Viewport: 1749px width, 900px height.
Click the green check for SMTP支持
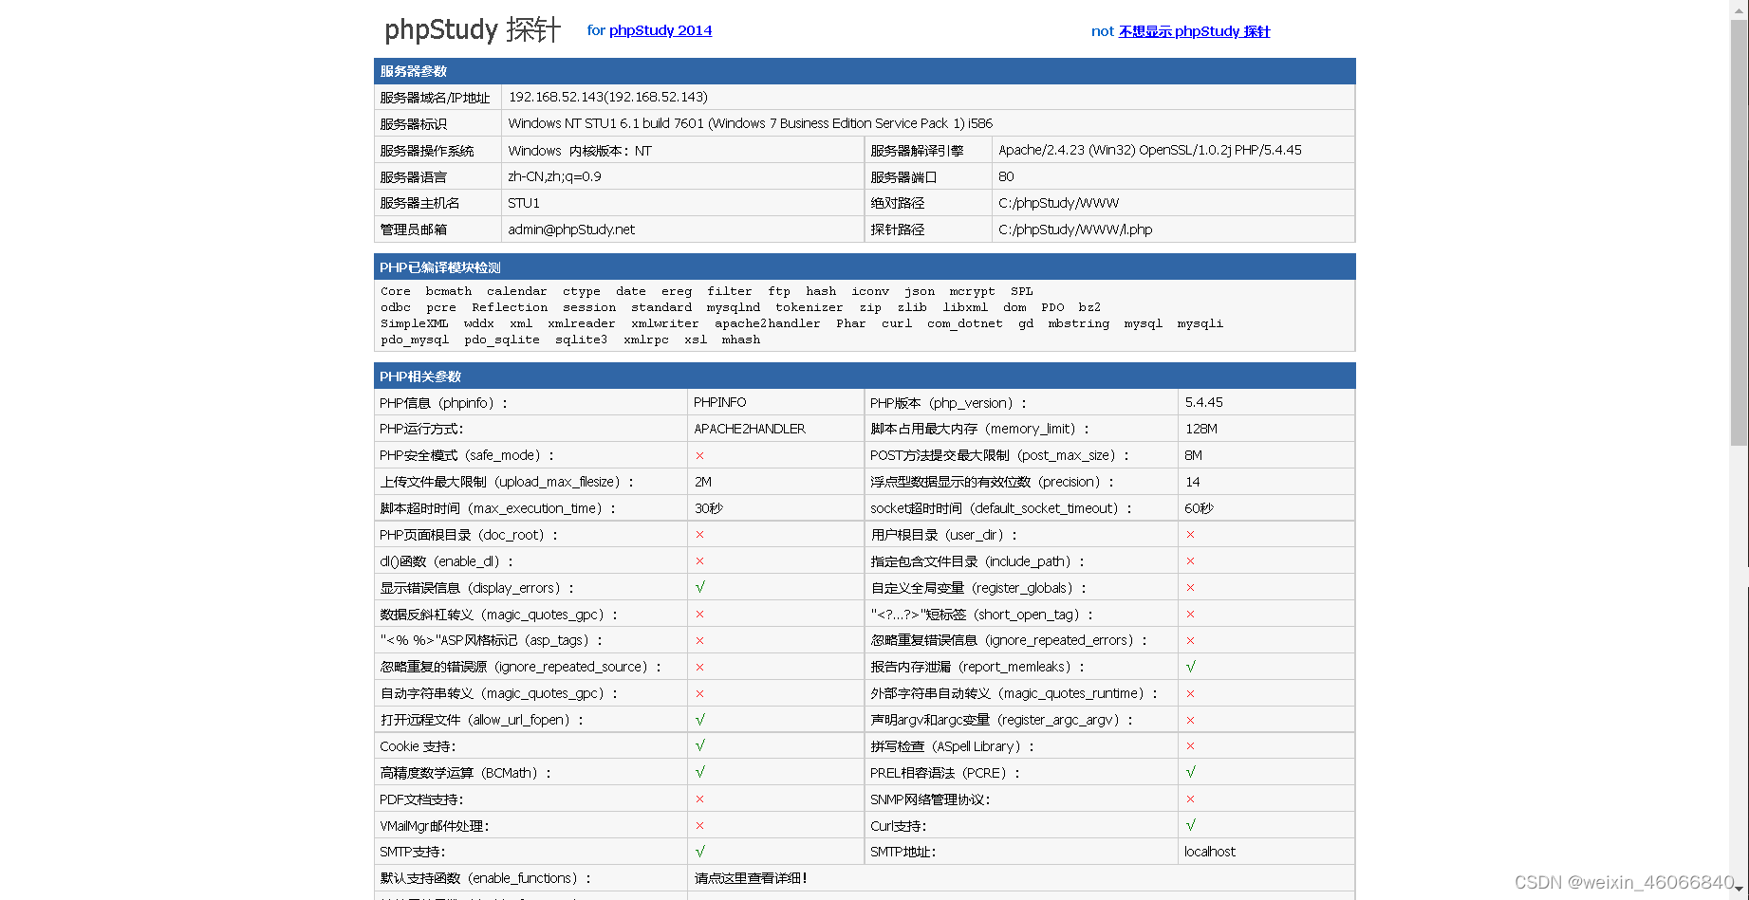tap(700, 852)
